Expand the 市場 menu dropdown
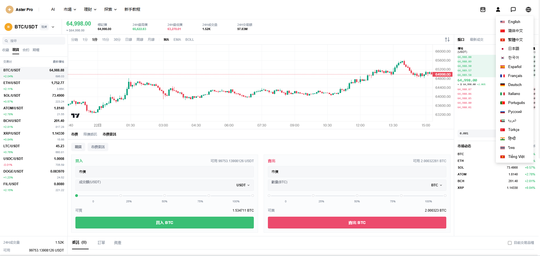This screenshot has height=256, width=540. pos(70,10)
